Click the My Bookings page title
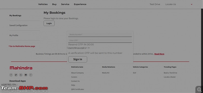The image size is (203, 93). click(x=54, y=13)
